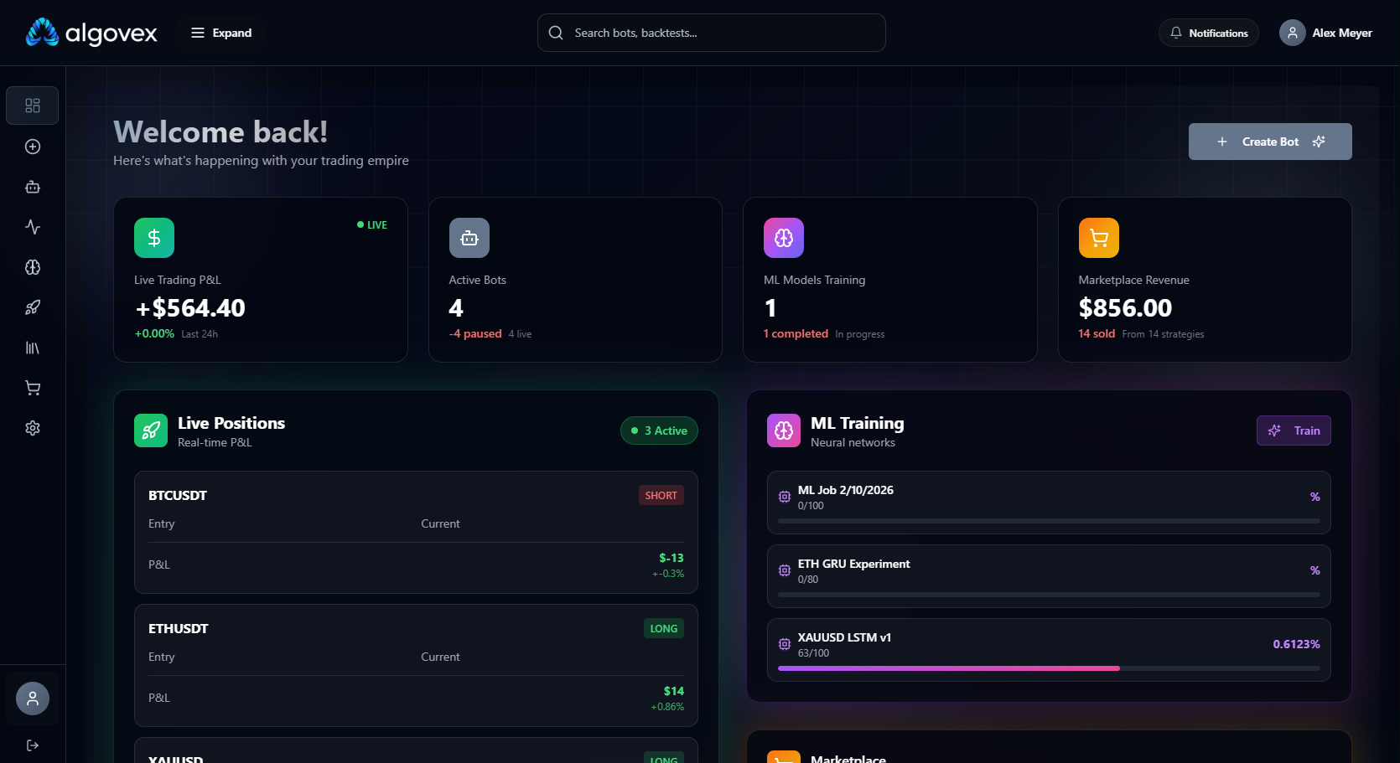The image size is (1400, 763).
Task: Open the XAUUSD LSTM v1 entry
Action: pyautogui.click(x=1049, y=650)
